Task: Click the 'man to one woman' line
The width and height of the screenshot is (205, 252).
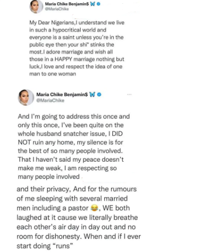Action: click(x=52, y=74)
